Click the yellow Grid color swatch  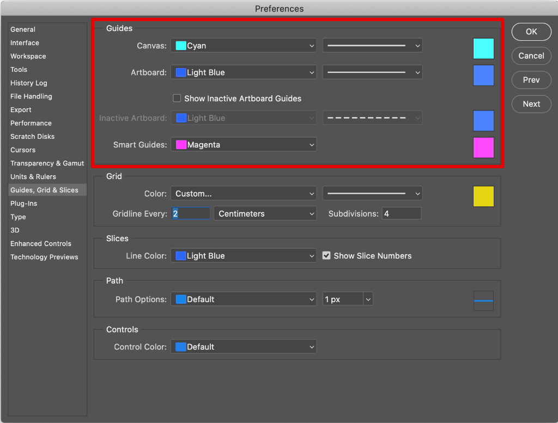pyautogui.click(x=483, y=197)
